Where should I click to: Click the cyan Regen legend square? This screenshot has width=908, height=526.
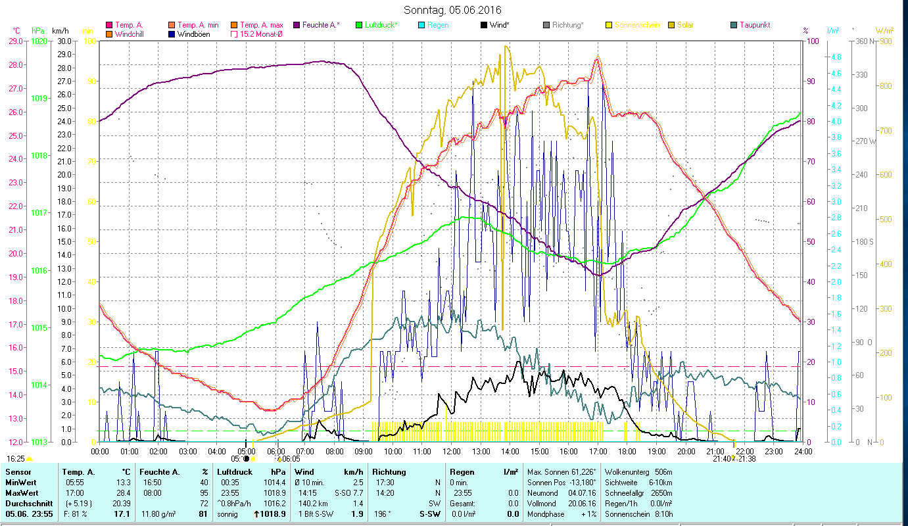pos(421,25)
